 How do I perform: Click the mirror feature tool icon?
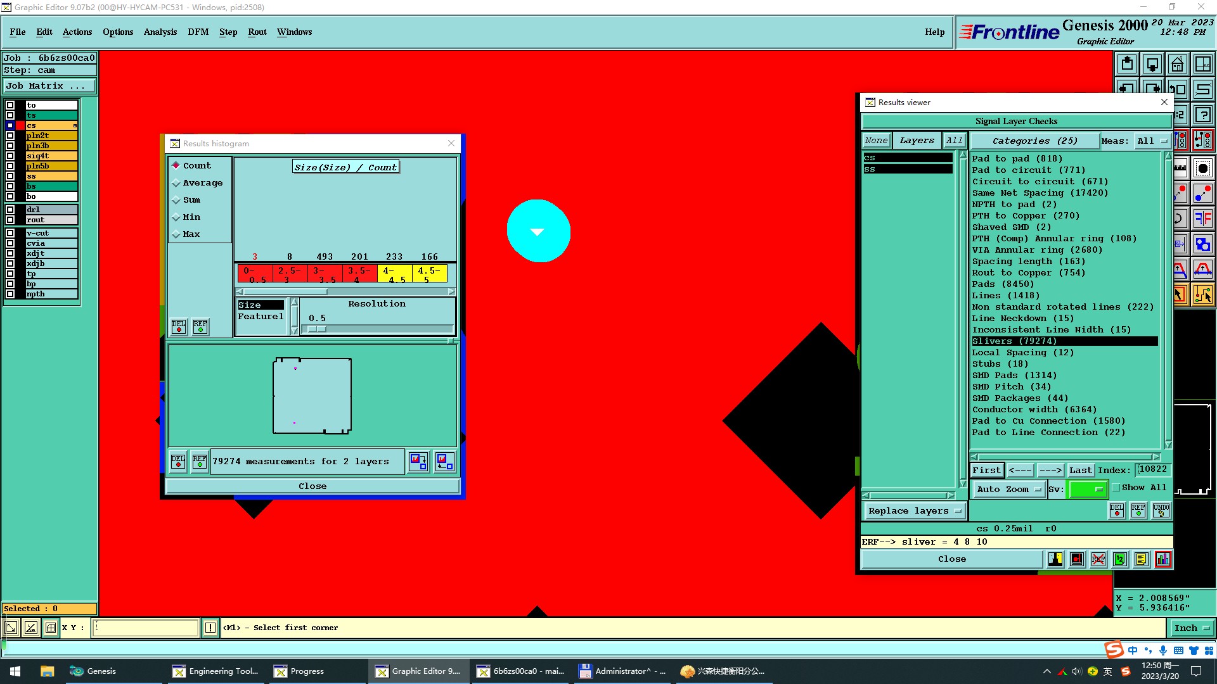1202,219
